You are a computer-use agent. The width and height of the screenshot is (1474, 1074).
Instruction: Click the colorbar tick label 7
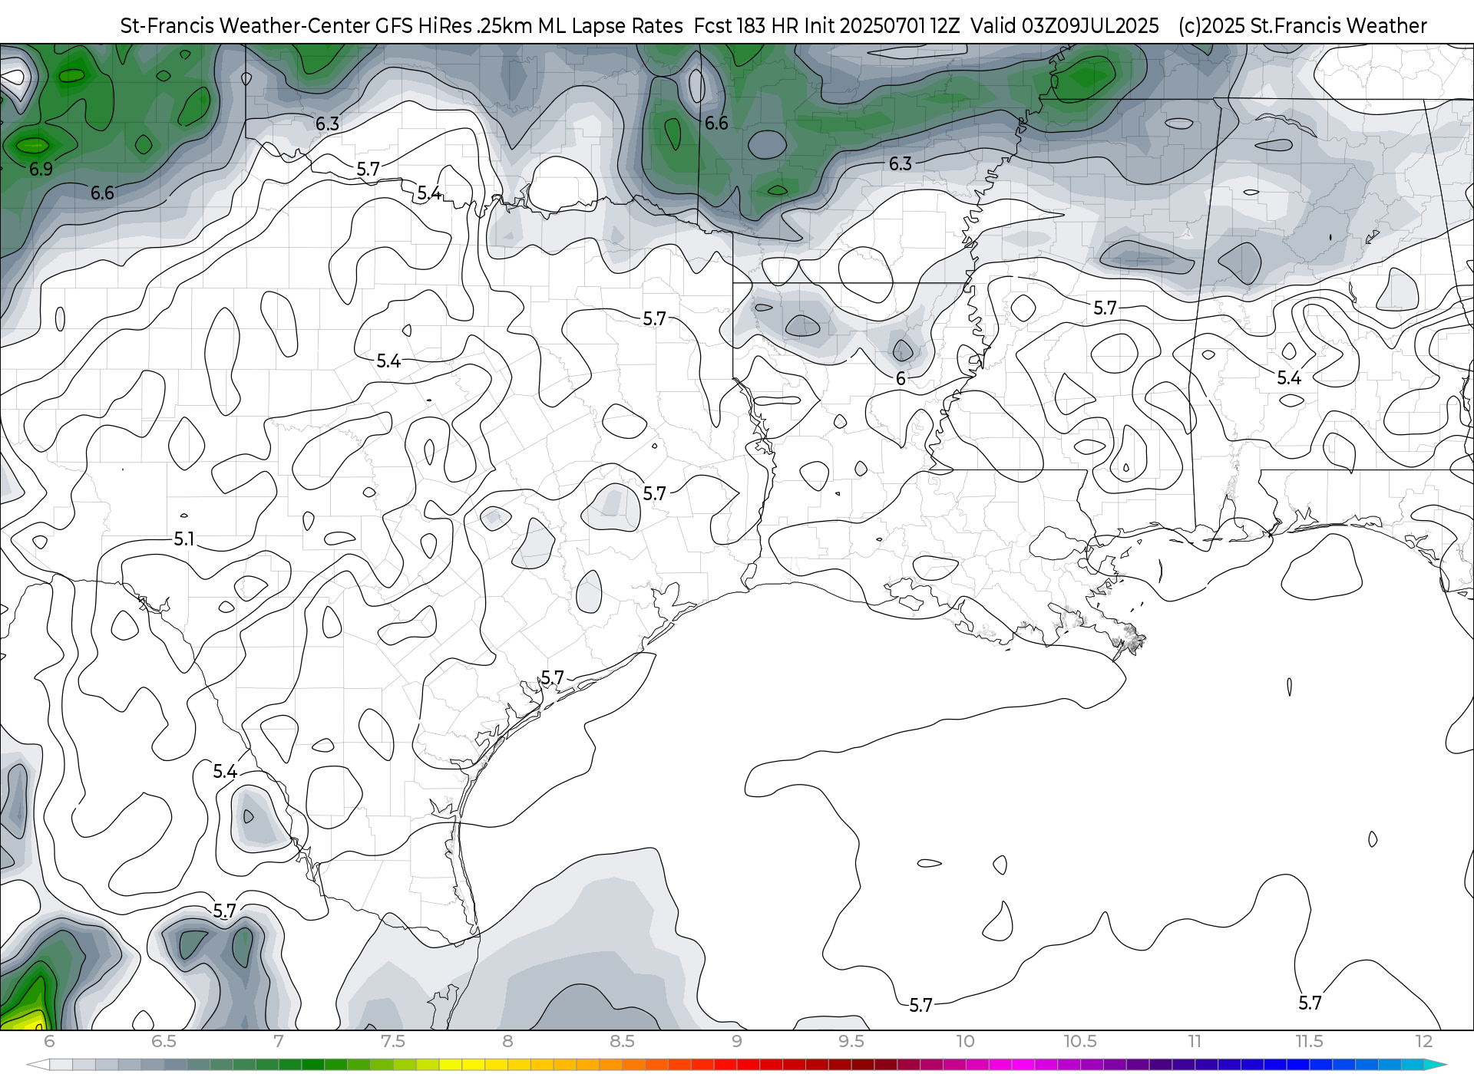tap(278, 1042)
